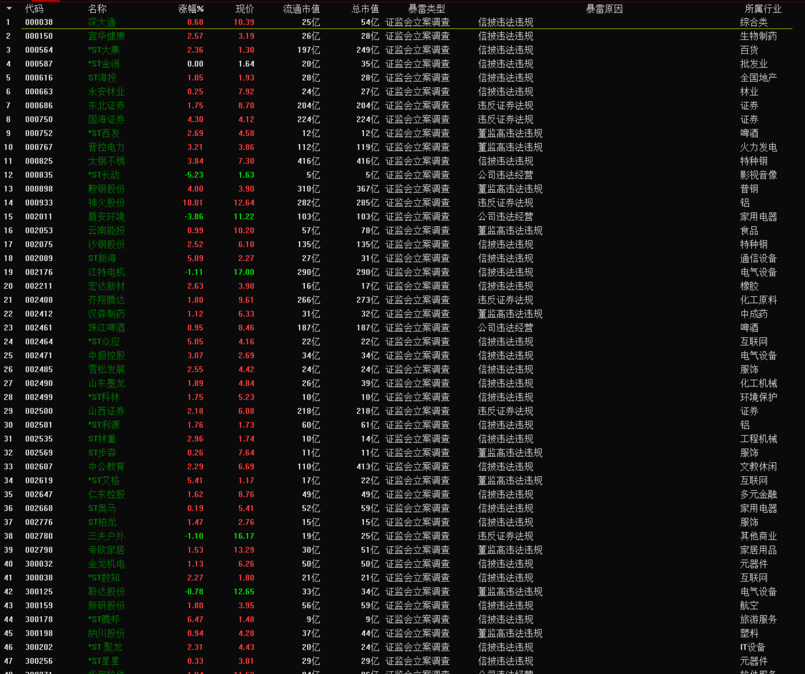Viewport: 805px width, 674px height.
Task: Select the 三夫户外 stock row
Action: click(x=107, y=536)
